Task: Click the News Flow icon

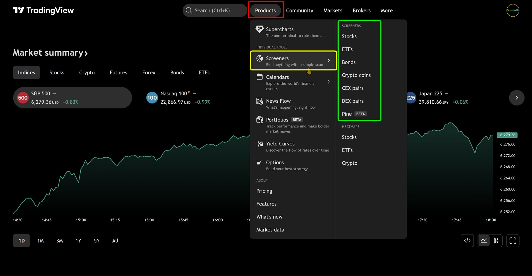Action: click(x=260, y=101)
